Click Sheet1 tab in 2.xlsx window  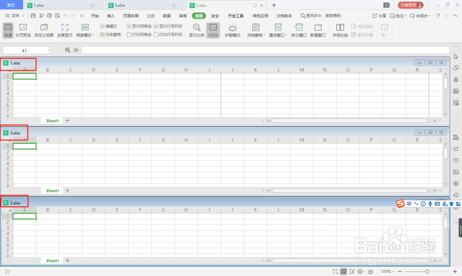click(53, 261)
